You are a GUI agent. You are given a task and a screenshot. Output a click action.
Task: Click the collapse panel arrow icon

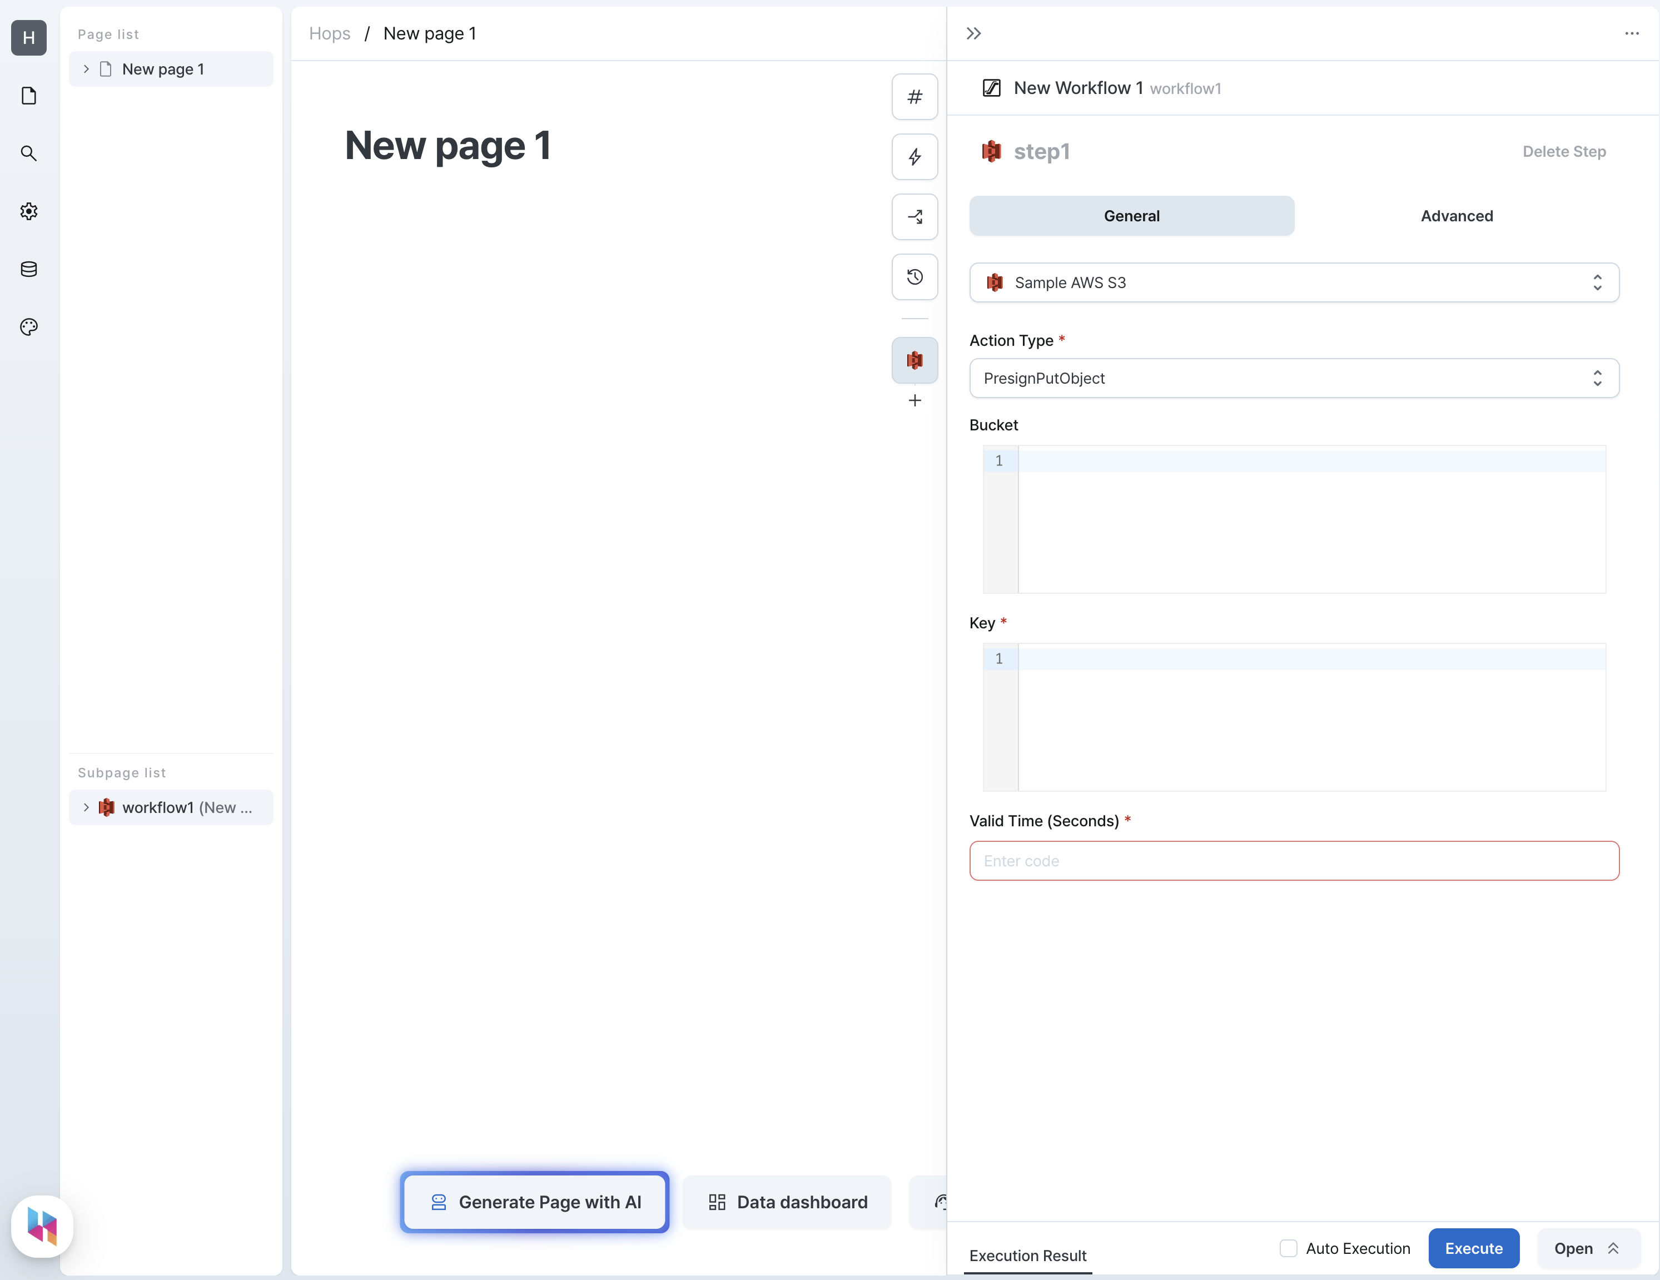pyautogui.click(x=973, y=32)
